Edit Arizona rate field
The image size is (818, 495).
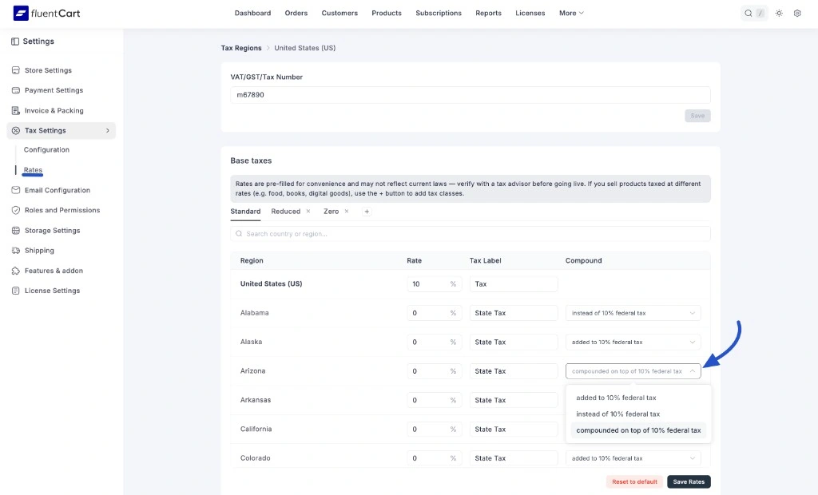coord(434,371)
